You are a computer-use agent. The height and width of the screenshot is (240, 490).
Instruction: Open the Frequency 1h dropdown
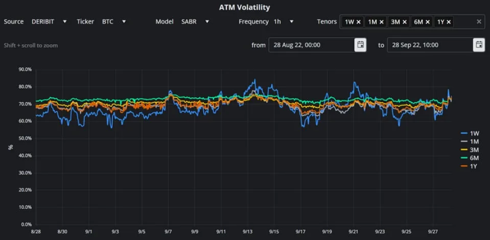click(x=284, y=21)
